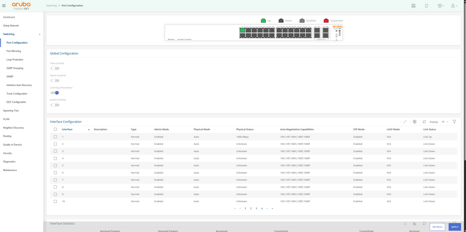
Task: Open Diagnostics in the sidebar
Action: (x=9, y=162)
